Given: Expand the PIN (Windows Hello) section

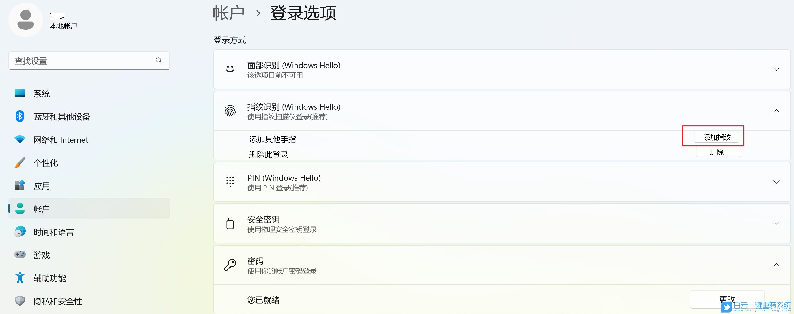Looking at the screenshot, I should pos(776,182).
